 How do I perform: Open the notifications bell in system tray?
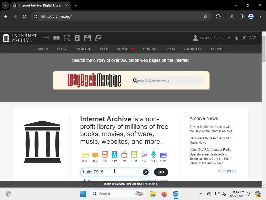tap(248, 194)
